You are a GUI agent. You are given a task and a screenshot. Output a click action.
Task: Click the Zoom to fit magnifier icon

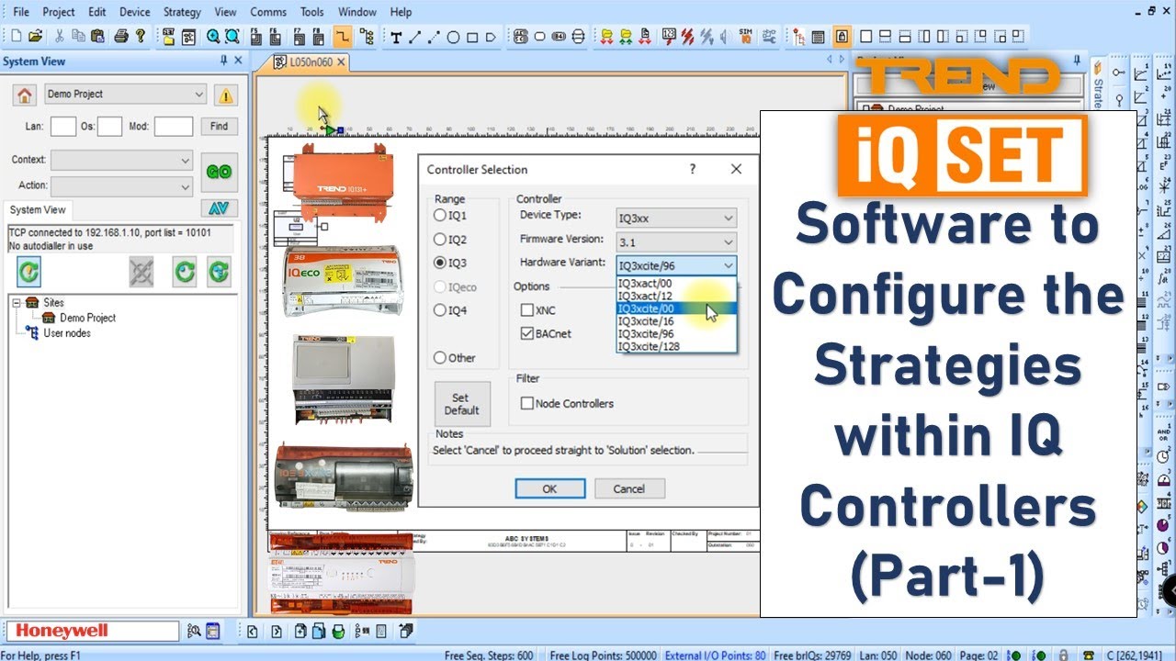click(232, 37)
